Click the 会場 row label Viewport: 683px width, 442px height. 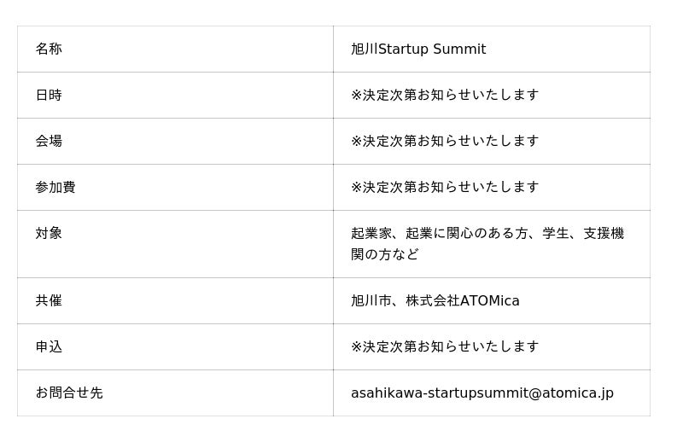click(49, 141)
